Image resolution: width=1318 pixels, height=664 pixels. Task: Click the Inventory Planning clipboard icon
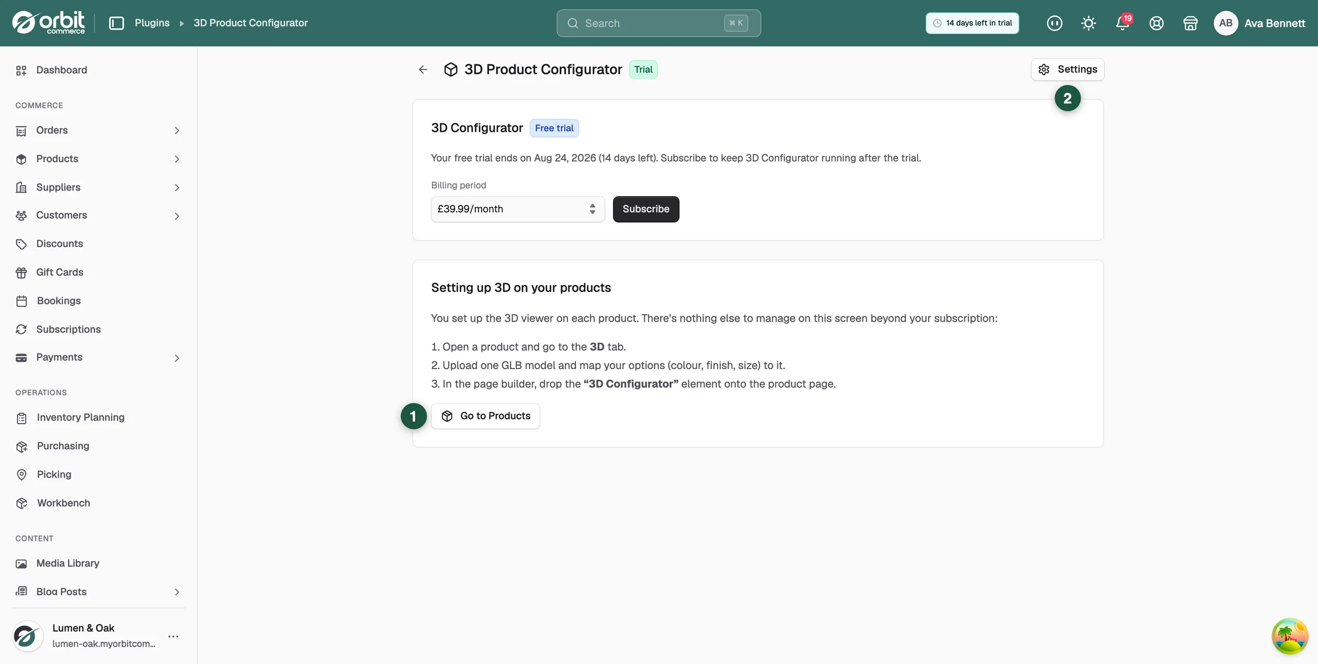21,418
